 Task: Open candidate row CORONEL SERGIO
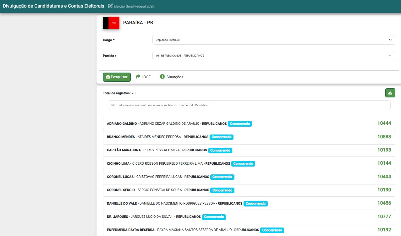(x=249, y=190)
